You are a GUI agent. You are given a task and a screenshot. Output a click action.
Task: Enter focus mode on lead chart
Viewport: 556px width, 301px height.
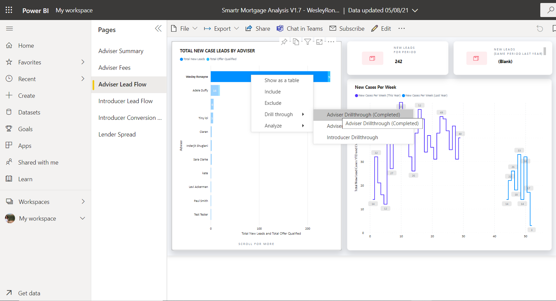click(x=319, y=42)
